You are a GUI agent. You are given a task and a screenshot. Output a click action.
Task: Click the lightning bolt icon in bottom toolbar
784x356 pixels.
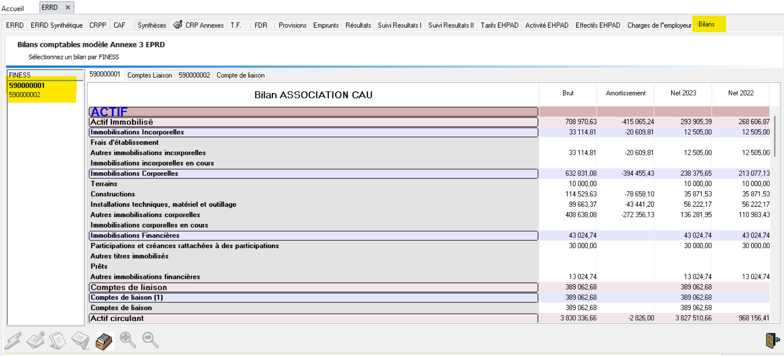pyautogui.click(x=13, y=341)
